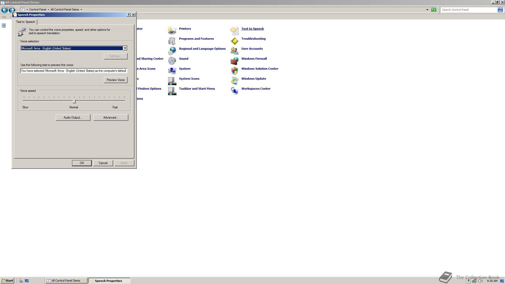505x284 pixels.
Task: Click the text-to-speech illustration icon in the dialog
Action: pos(22,32)
